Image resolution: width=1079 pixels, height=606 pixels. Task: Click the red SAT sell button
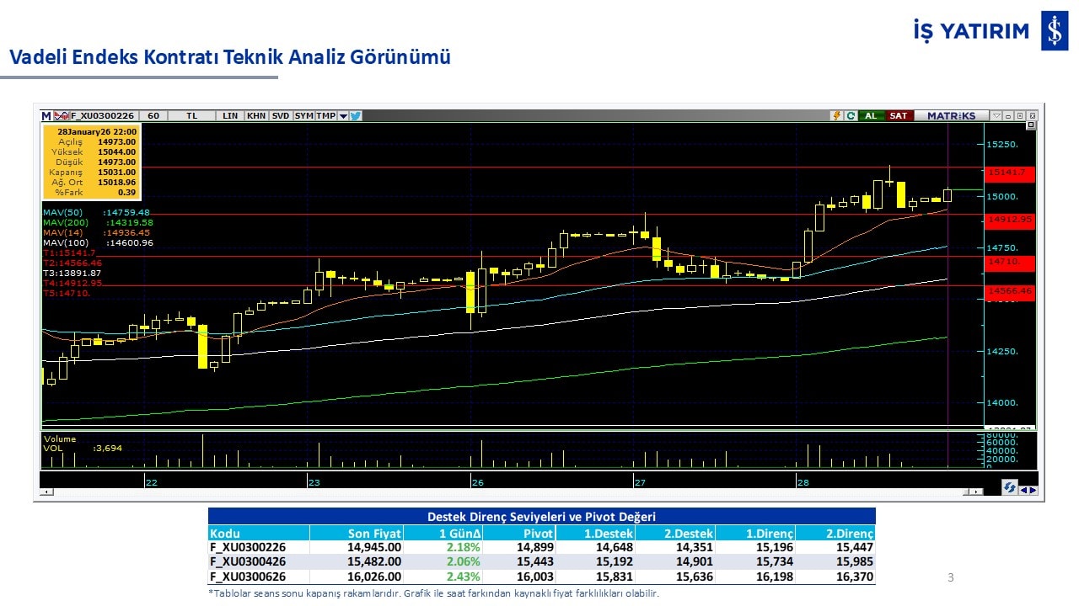pyautogui.click(x=899, y=116)
